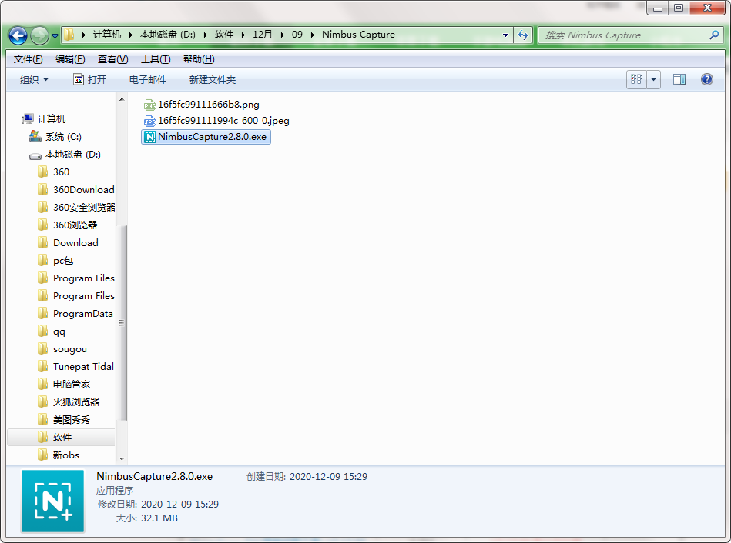Select the 软件 folder in tree
The width and height of the screenshot is (731, 543).
tap(61, 438)
